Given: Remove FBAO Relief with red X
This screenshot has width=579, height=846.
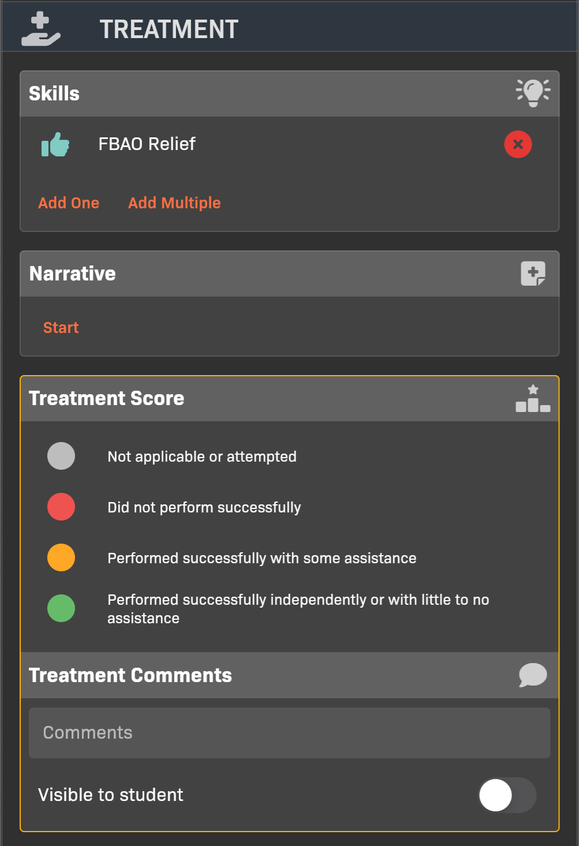Looking at the screenshot, I should coord(518,144).
